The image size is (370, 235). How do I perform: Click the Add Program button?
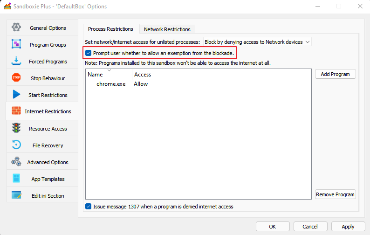[335, 74]
